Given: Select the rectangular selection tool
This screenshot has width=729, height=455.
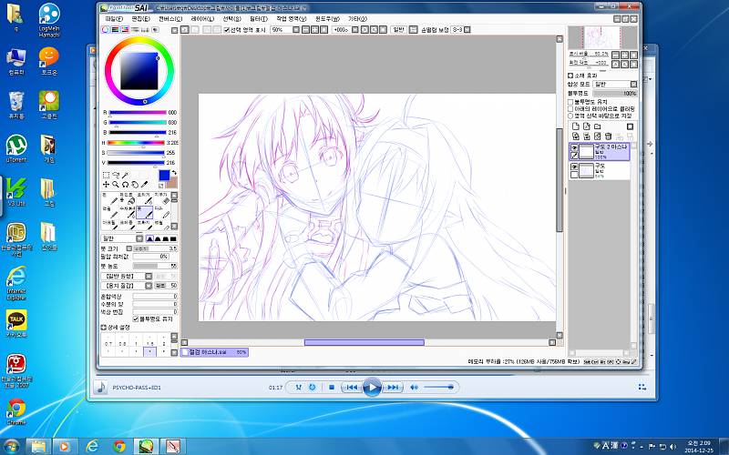Looking at the screenshot, I should pyautogui.click(x=107, y=175).
